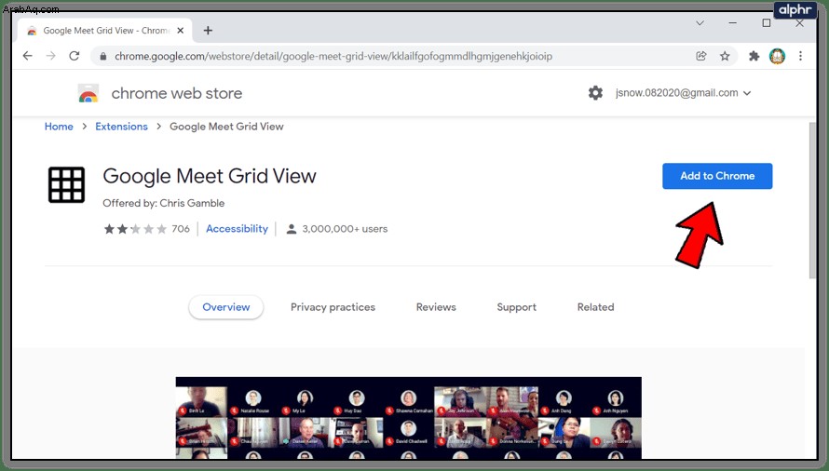The image size is (829, 471).
Task: Reload the page with the refresh icon
Action: [74, 56]
